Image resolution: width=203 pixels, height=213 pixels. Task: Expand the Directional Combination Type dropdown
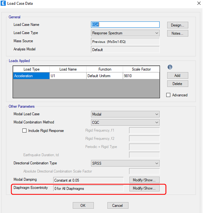click(125, 163)
